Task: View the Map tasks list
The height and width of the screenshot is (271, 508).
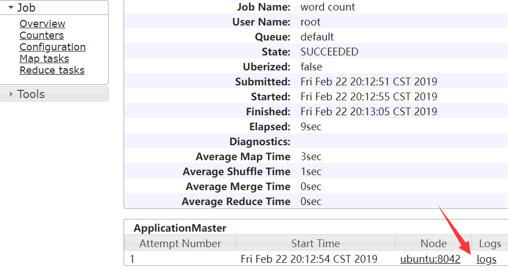Action: point(44,59)
